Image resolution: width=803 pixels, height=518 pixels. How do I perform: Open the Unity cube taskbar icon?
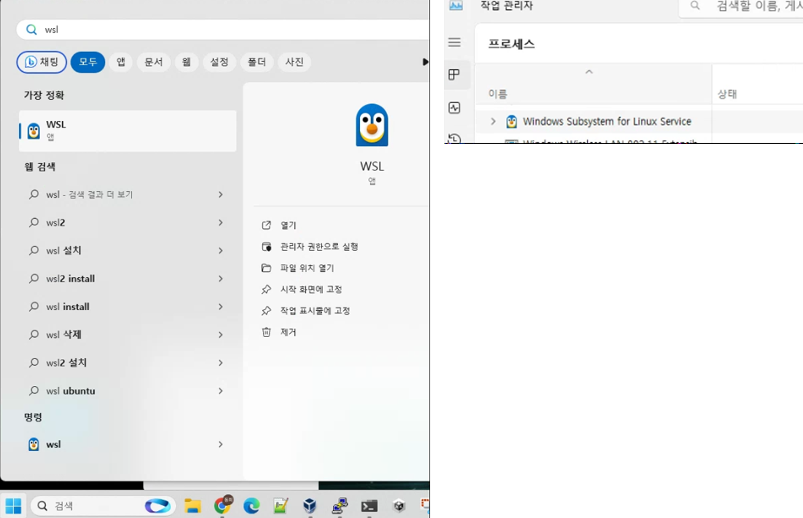(399, 506)
